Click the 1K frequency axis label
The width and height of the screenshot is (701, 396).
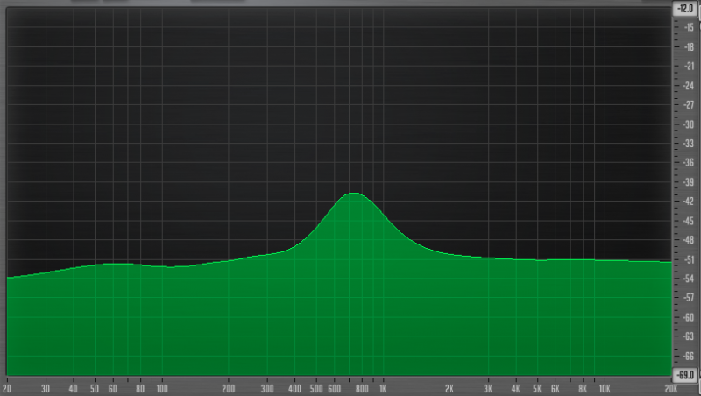click(382, 388)
